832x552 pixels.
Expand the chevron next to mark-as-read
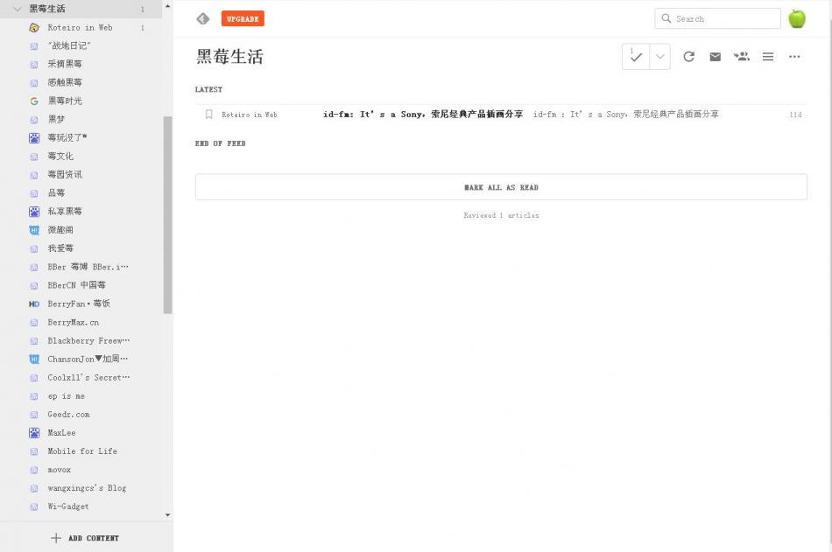click(659, 56)
